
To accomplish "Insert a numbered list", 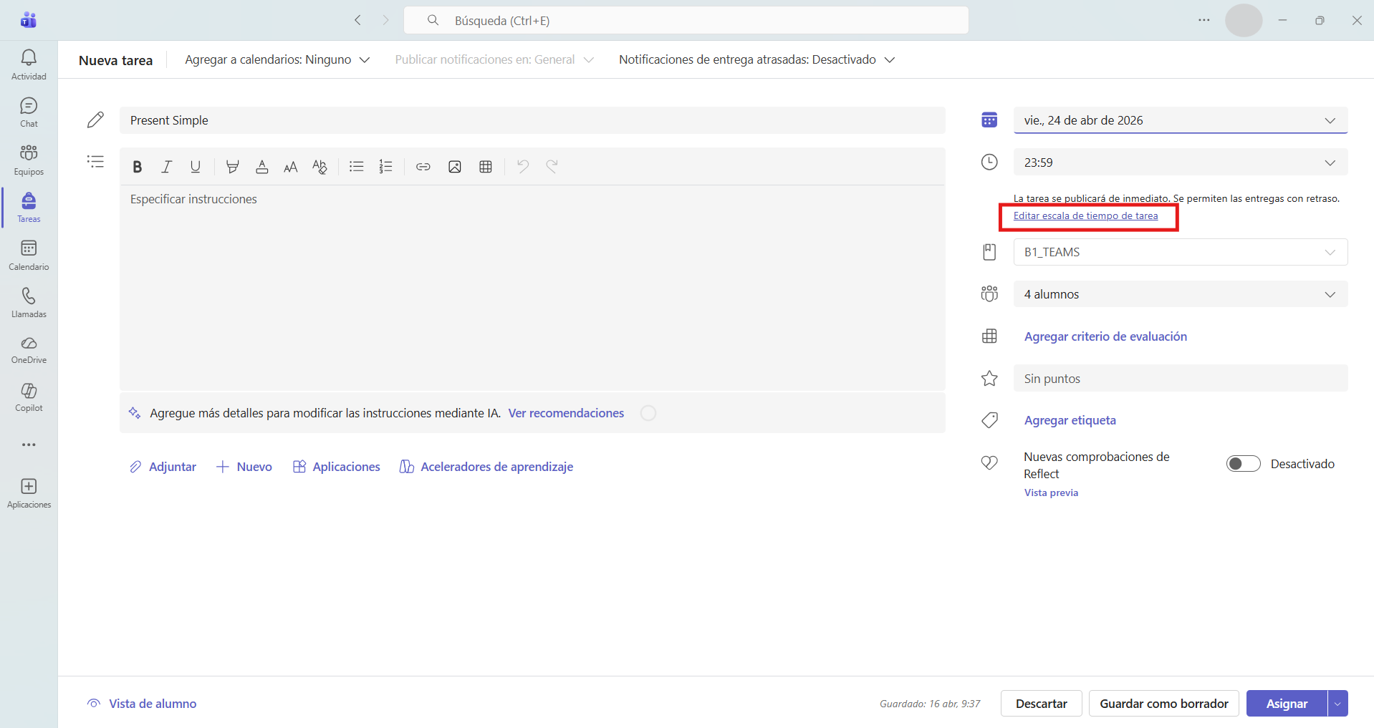I will click(386, 167).
